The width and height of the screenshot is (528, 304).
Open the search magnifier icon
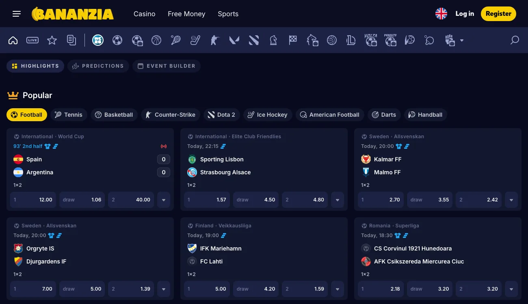pos(515,40)
